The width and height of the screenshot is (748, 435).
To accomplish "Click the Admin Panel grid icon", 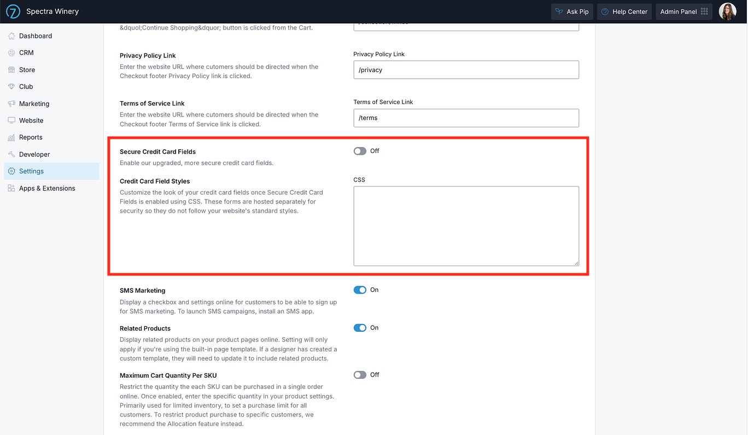I will [704, 11].
